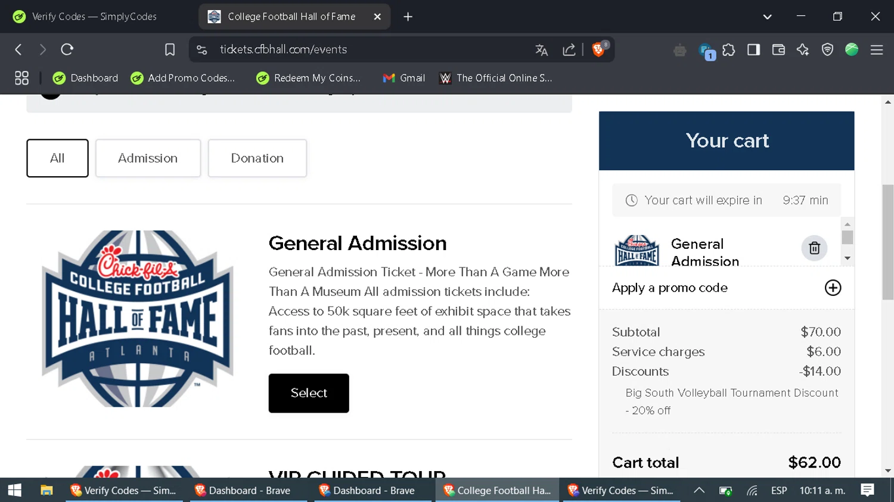Viewport: 894px width, 502px height.
Task: Click Apply a promo code label
Action: (x=670, y=288)
